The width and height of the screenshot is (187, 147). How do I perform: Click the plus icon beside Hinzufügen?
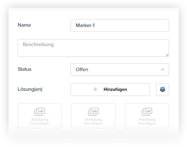(96, 89)
